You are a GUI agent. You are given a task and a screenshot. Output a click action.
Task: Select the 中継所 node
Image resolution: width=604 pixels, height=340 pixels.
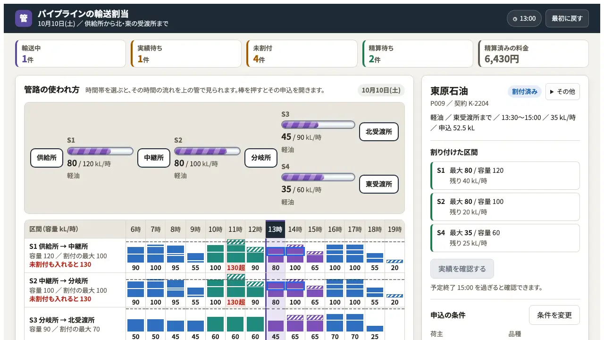click(x=154, y=158)
